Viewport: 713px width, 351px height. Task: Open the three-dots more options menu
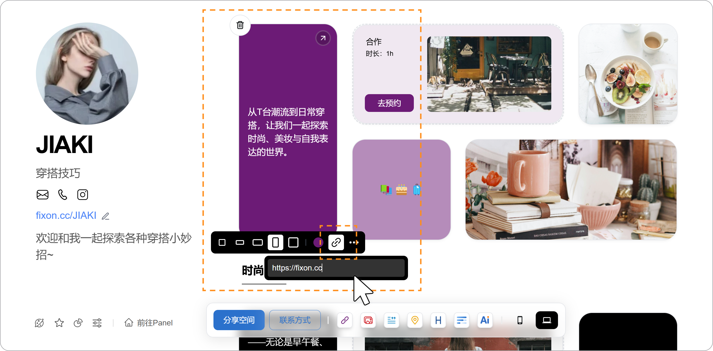[354, 242]
